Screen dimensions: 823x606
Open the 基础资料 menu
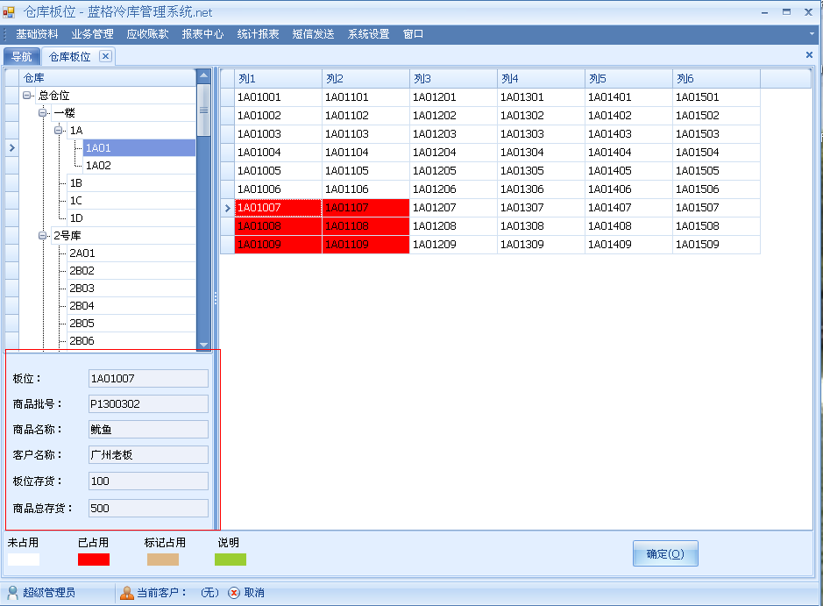point(37,34)
